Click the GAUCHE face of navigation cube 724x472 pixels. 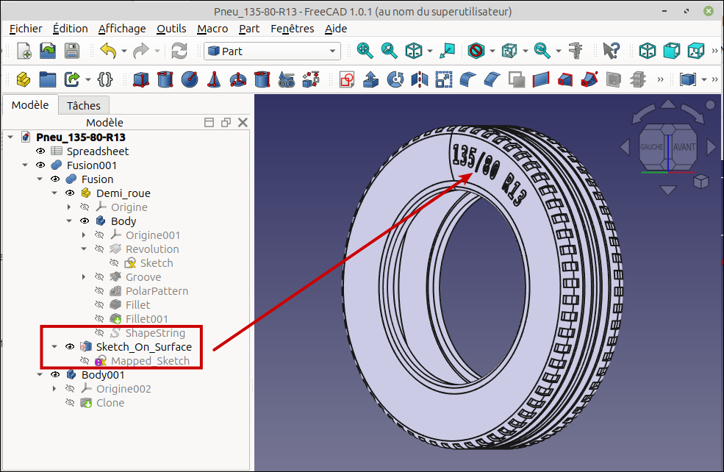point(651,147)
